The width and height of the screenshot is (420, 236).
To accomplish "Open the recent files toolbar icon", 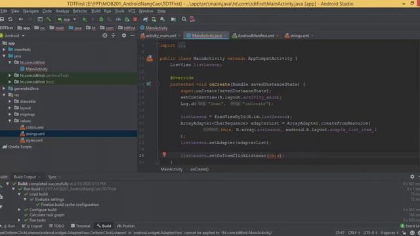I will [x=40, y=19].
